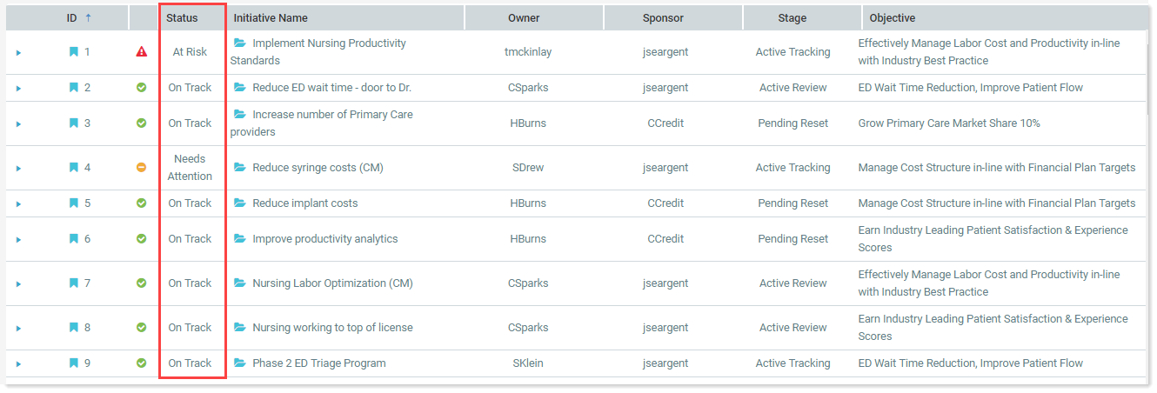
Task: Click the Stage column header
Action: [x=792, y=18]
